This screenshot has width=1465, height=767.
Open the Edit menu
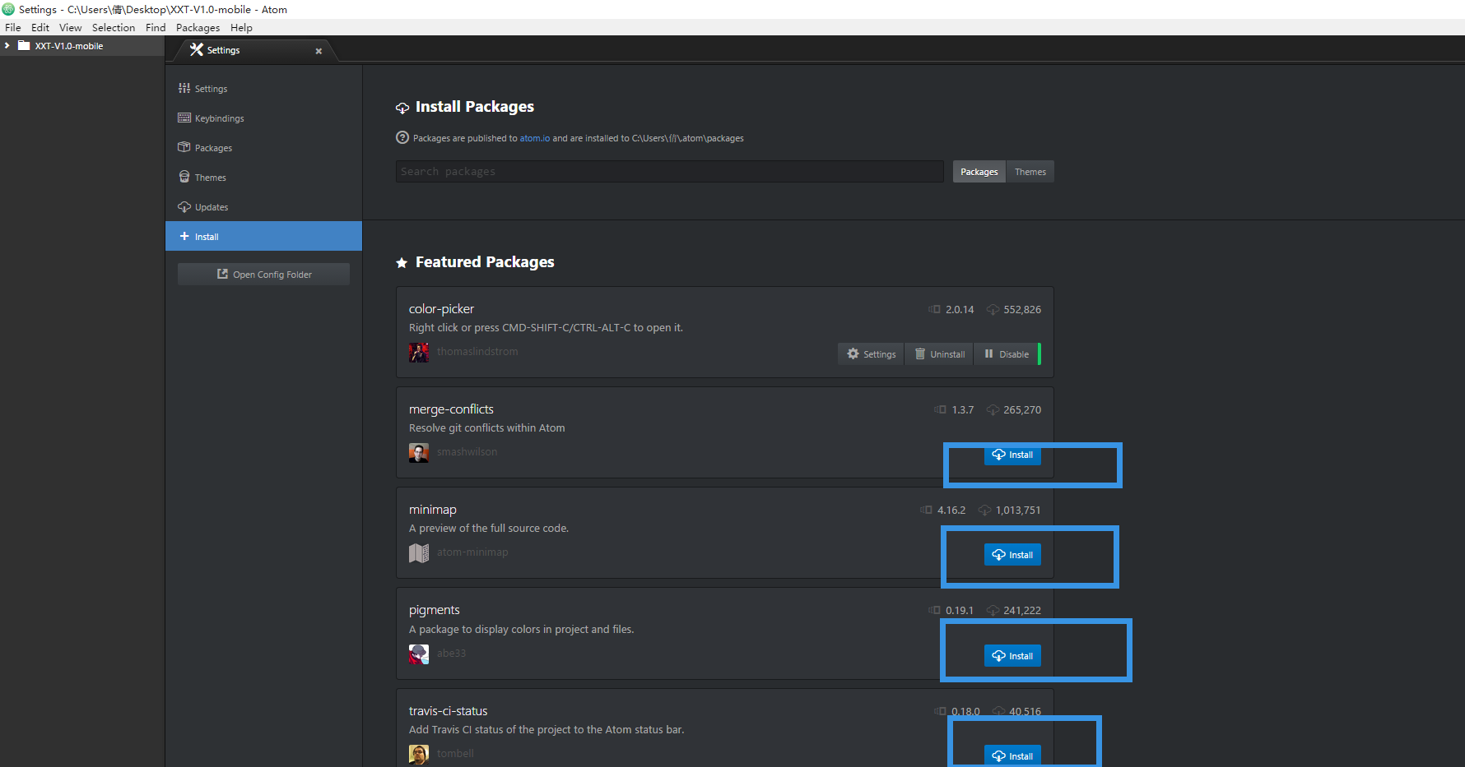tap(40, 27)
